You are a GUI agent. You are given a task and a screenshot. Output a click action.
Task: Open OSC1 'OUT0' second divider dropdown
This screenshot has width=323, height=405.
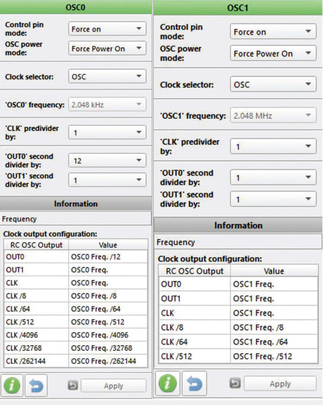point(273,177)
